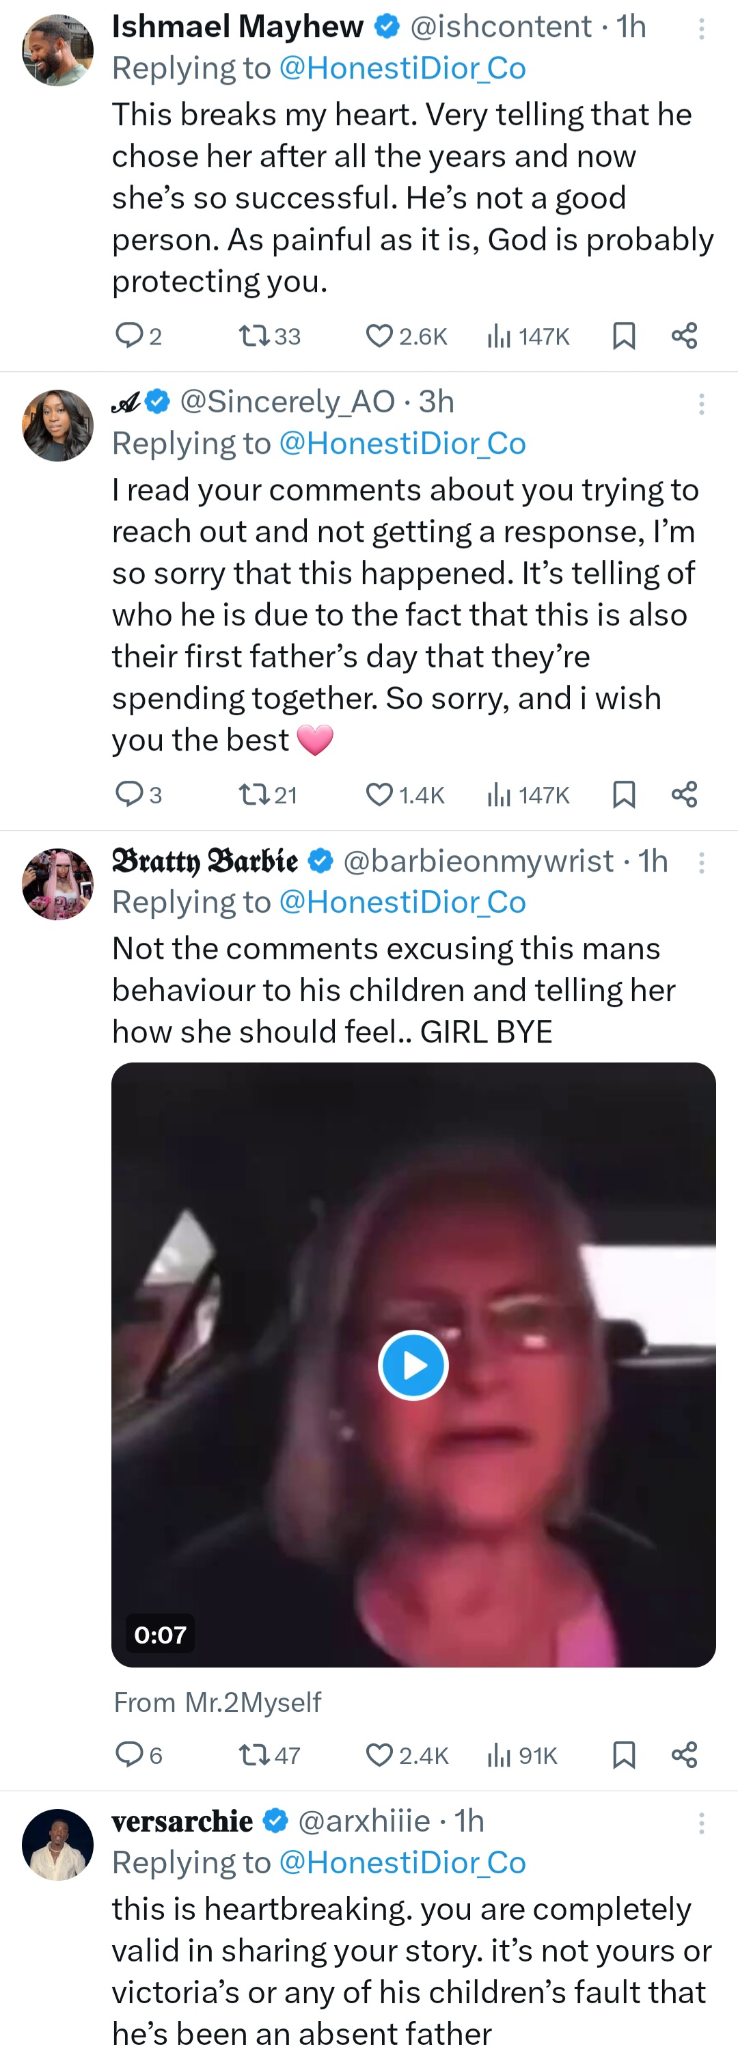
Task: Open versarchie's profile avatar
Action: [x=57, y=1843]
